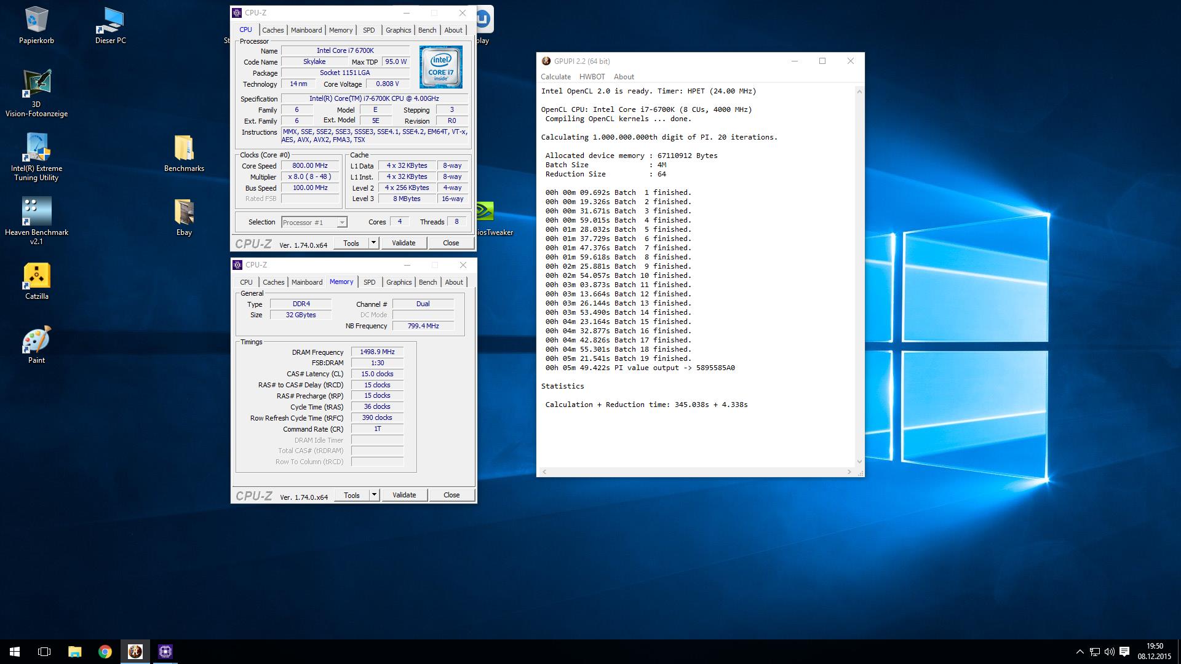
Task: Launch 3D Vision-Fotoanzeige desktop shortcut
Action: tap(36, 93)
